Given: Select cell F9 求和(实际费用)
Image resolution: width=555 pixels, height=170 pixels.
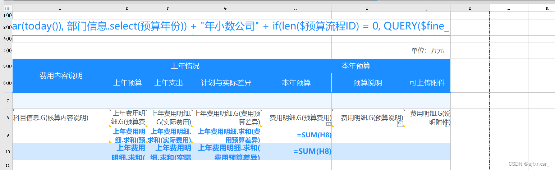Looking at the screenshot, I should (168, 135).
